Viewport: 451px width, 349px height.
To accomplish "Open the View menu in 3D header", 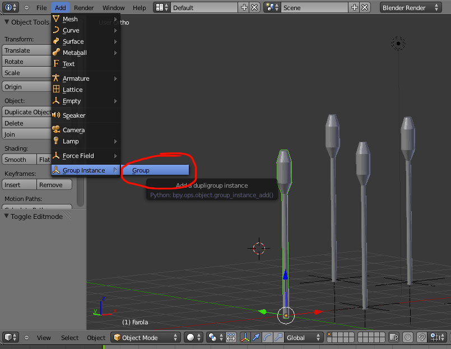I will pyautogui.click(x=44, y=337).
